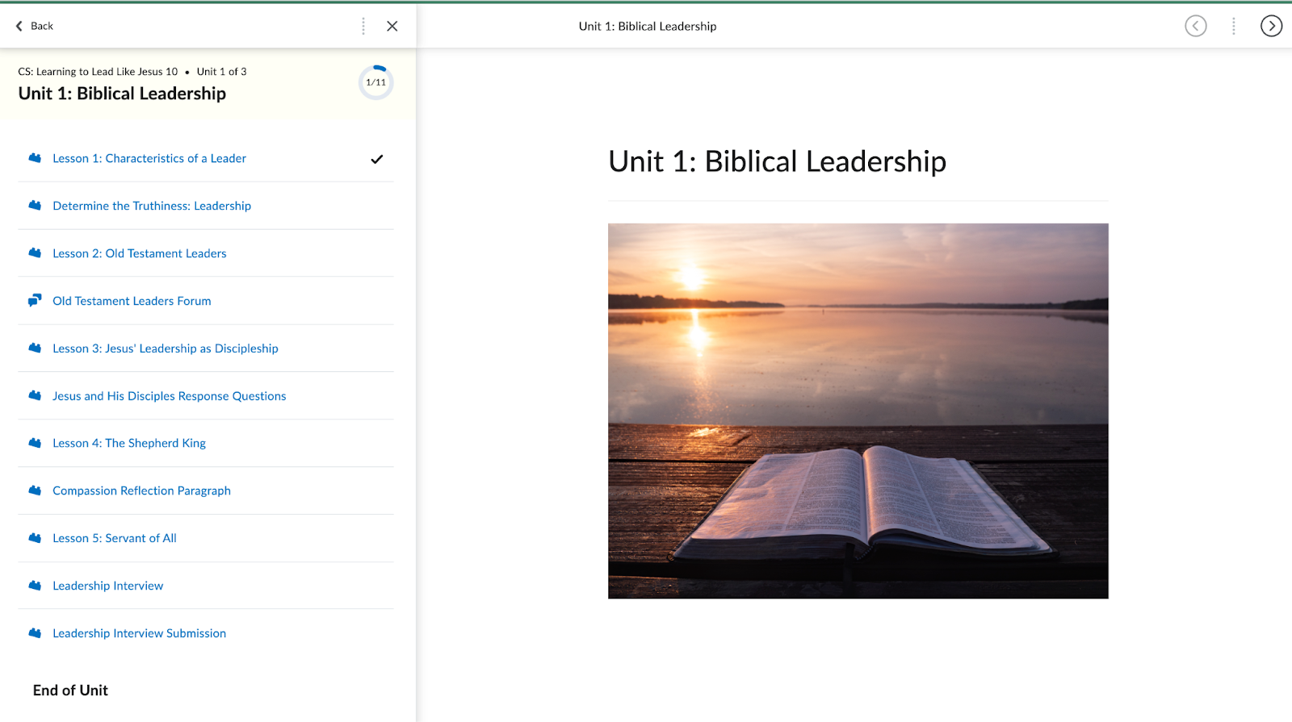Close the unit navigation panel
The image size is (1292, 722).
pyautogui.click(x=392, y=26)
